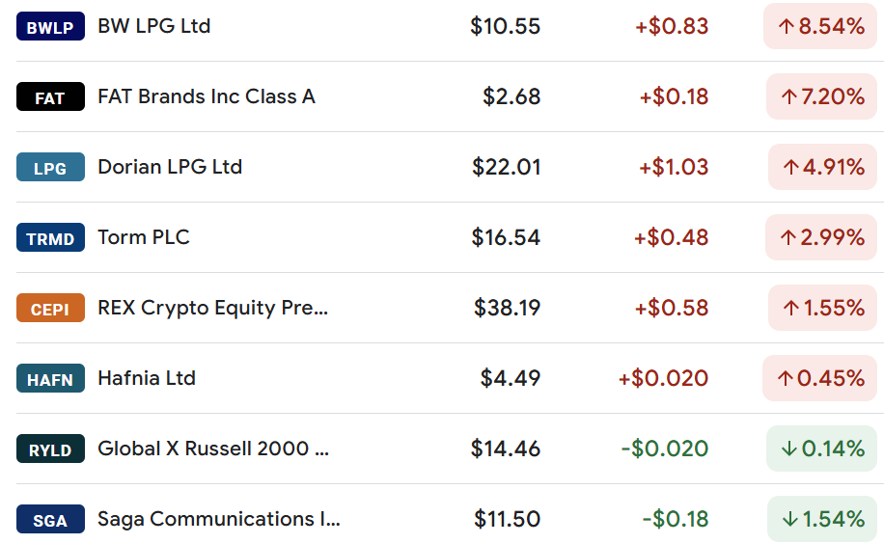Select the HAFN ticker badge
Viewport: 884px width, 544px height.
[50, 379]
